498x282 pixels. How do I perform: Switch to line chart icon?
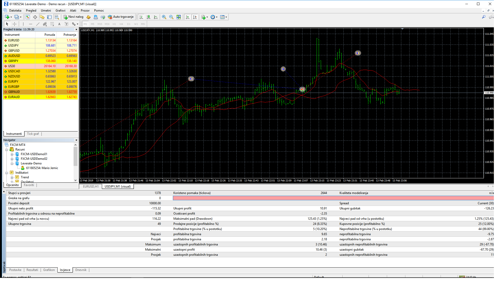pyautogui.click(x=156, y=17)
